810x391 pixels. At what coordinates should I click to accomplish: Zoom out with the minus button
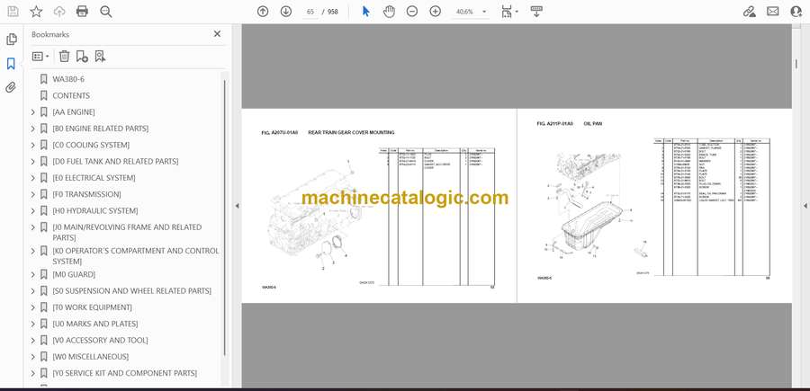tap(411, 12)
